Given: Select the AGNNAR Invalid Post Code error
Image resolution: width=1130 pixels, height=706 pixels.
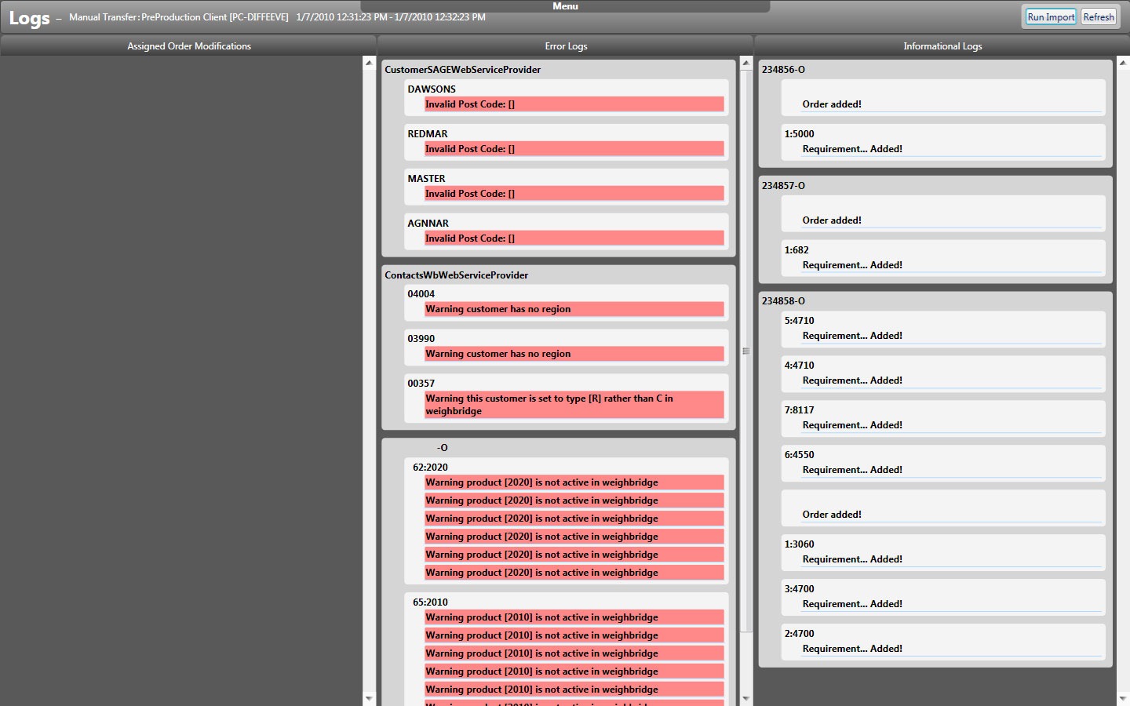Looking at the screenshot, I should (x=574, y=238).
